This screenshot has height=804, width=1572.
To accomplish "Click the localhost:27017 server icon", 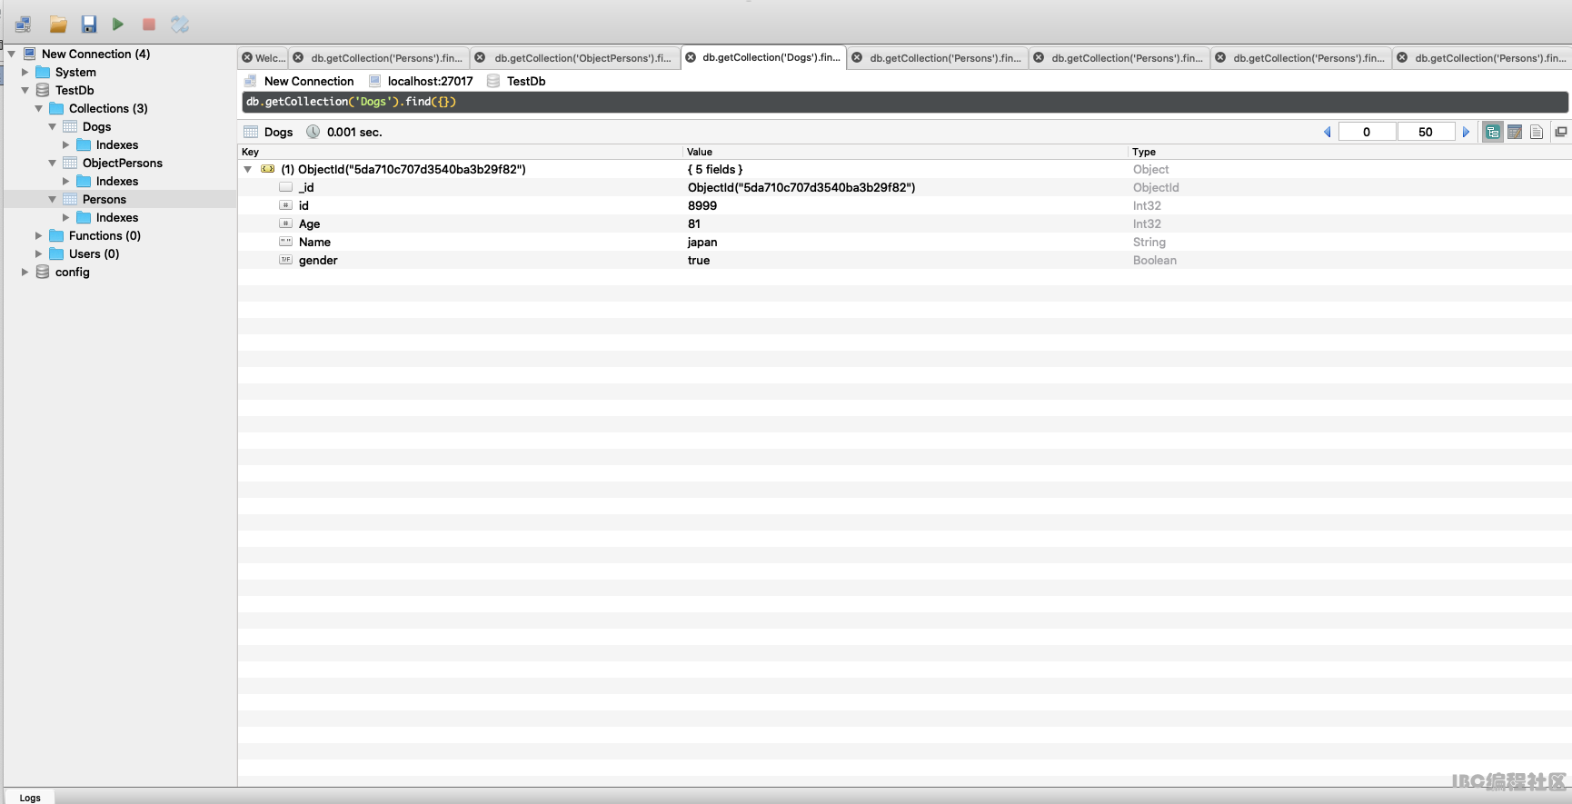I will click(374, 81).
